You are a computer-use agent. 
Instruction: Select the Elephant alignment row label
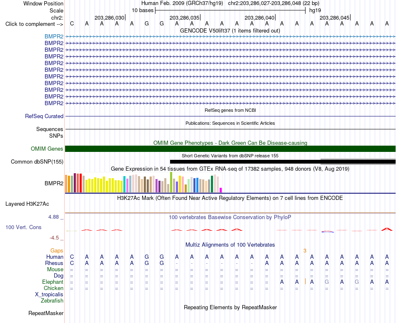click(x=53, y=282)
